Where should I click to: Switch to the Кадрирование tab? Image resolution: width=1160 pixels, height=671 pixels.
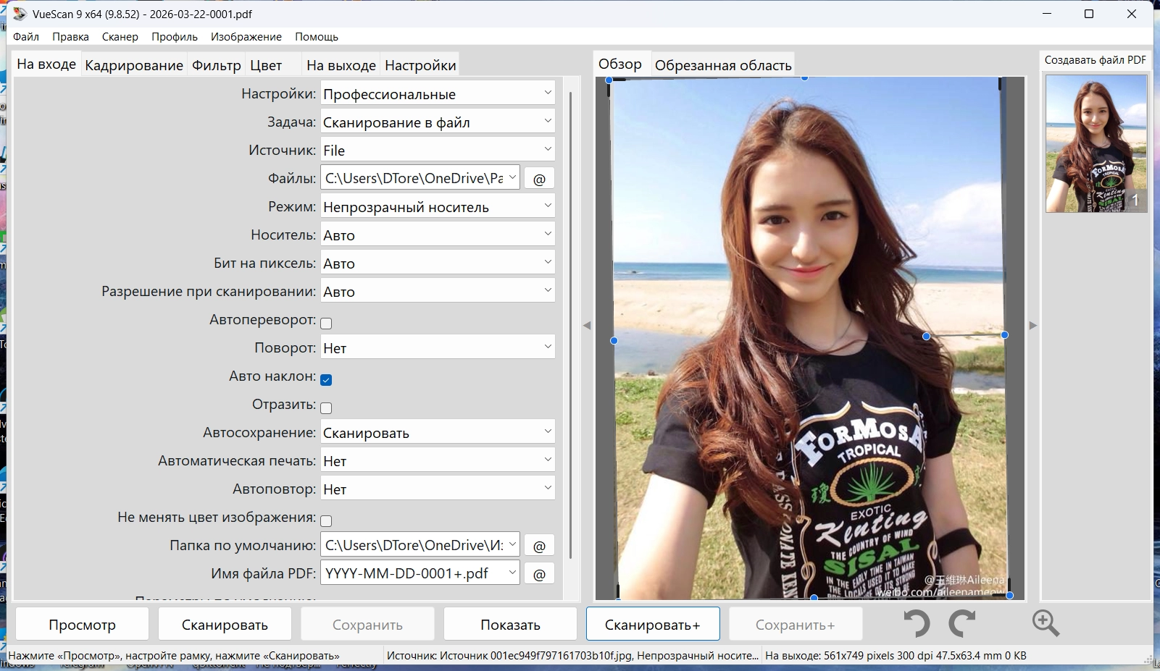click(x=134, y=65)
